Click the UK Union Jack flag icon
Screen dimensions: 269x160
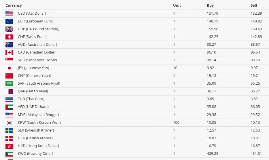[9, 29]
